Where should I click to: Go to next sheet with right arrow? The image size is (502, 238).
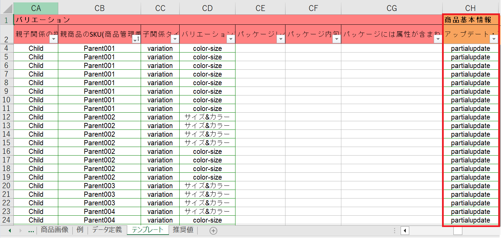pos(21,231)
